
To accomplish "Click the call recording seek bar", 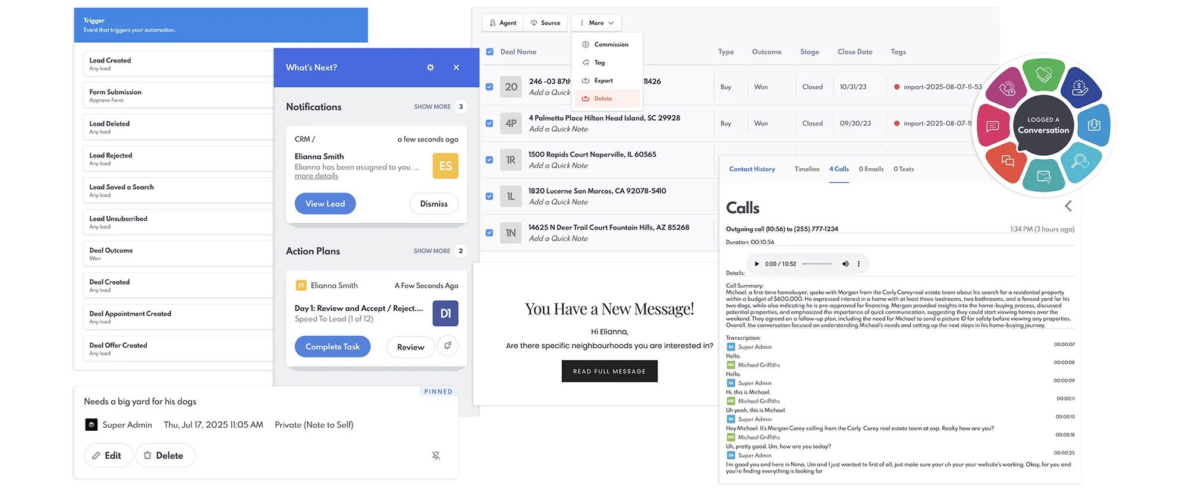I will click(x=817, y=264).
